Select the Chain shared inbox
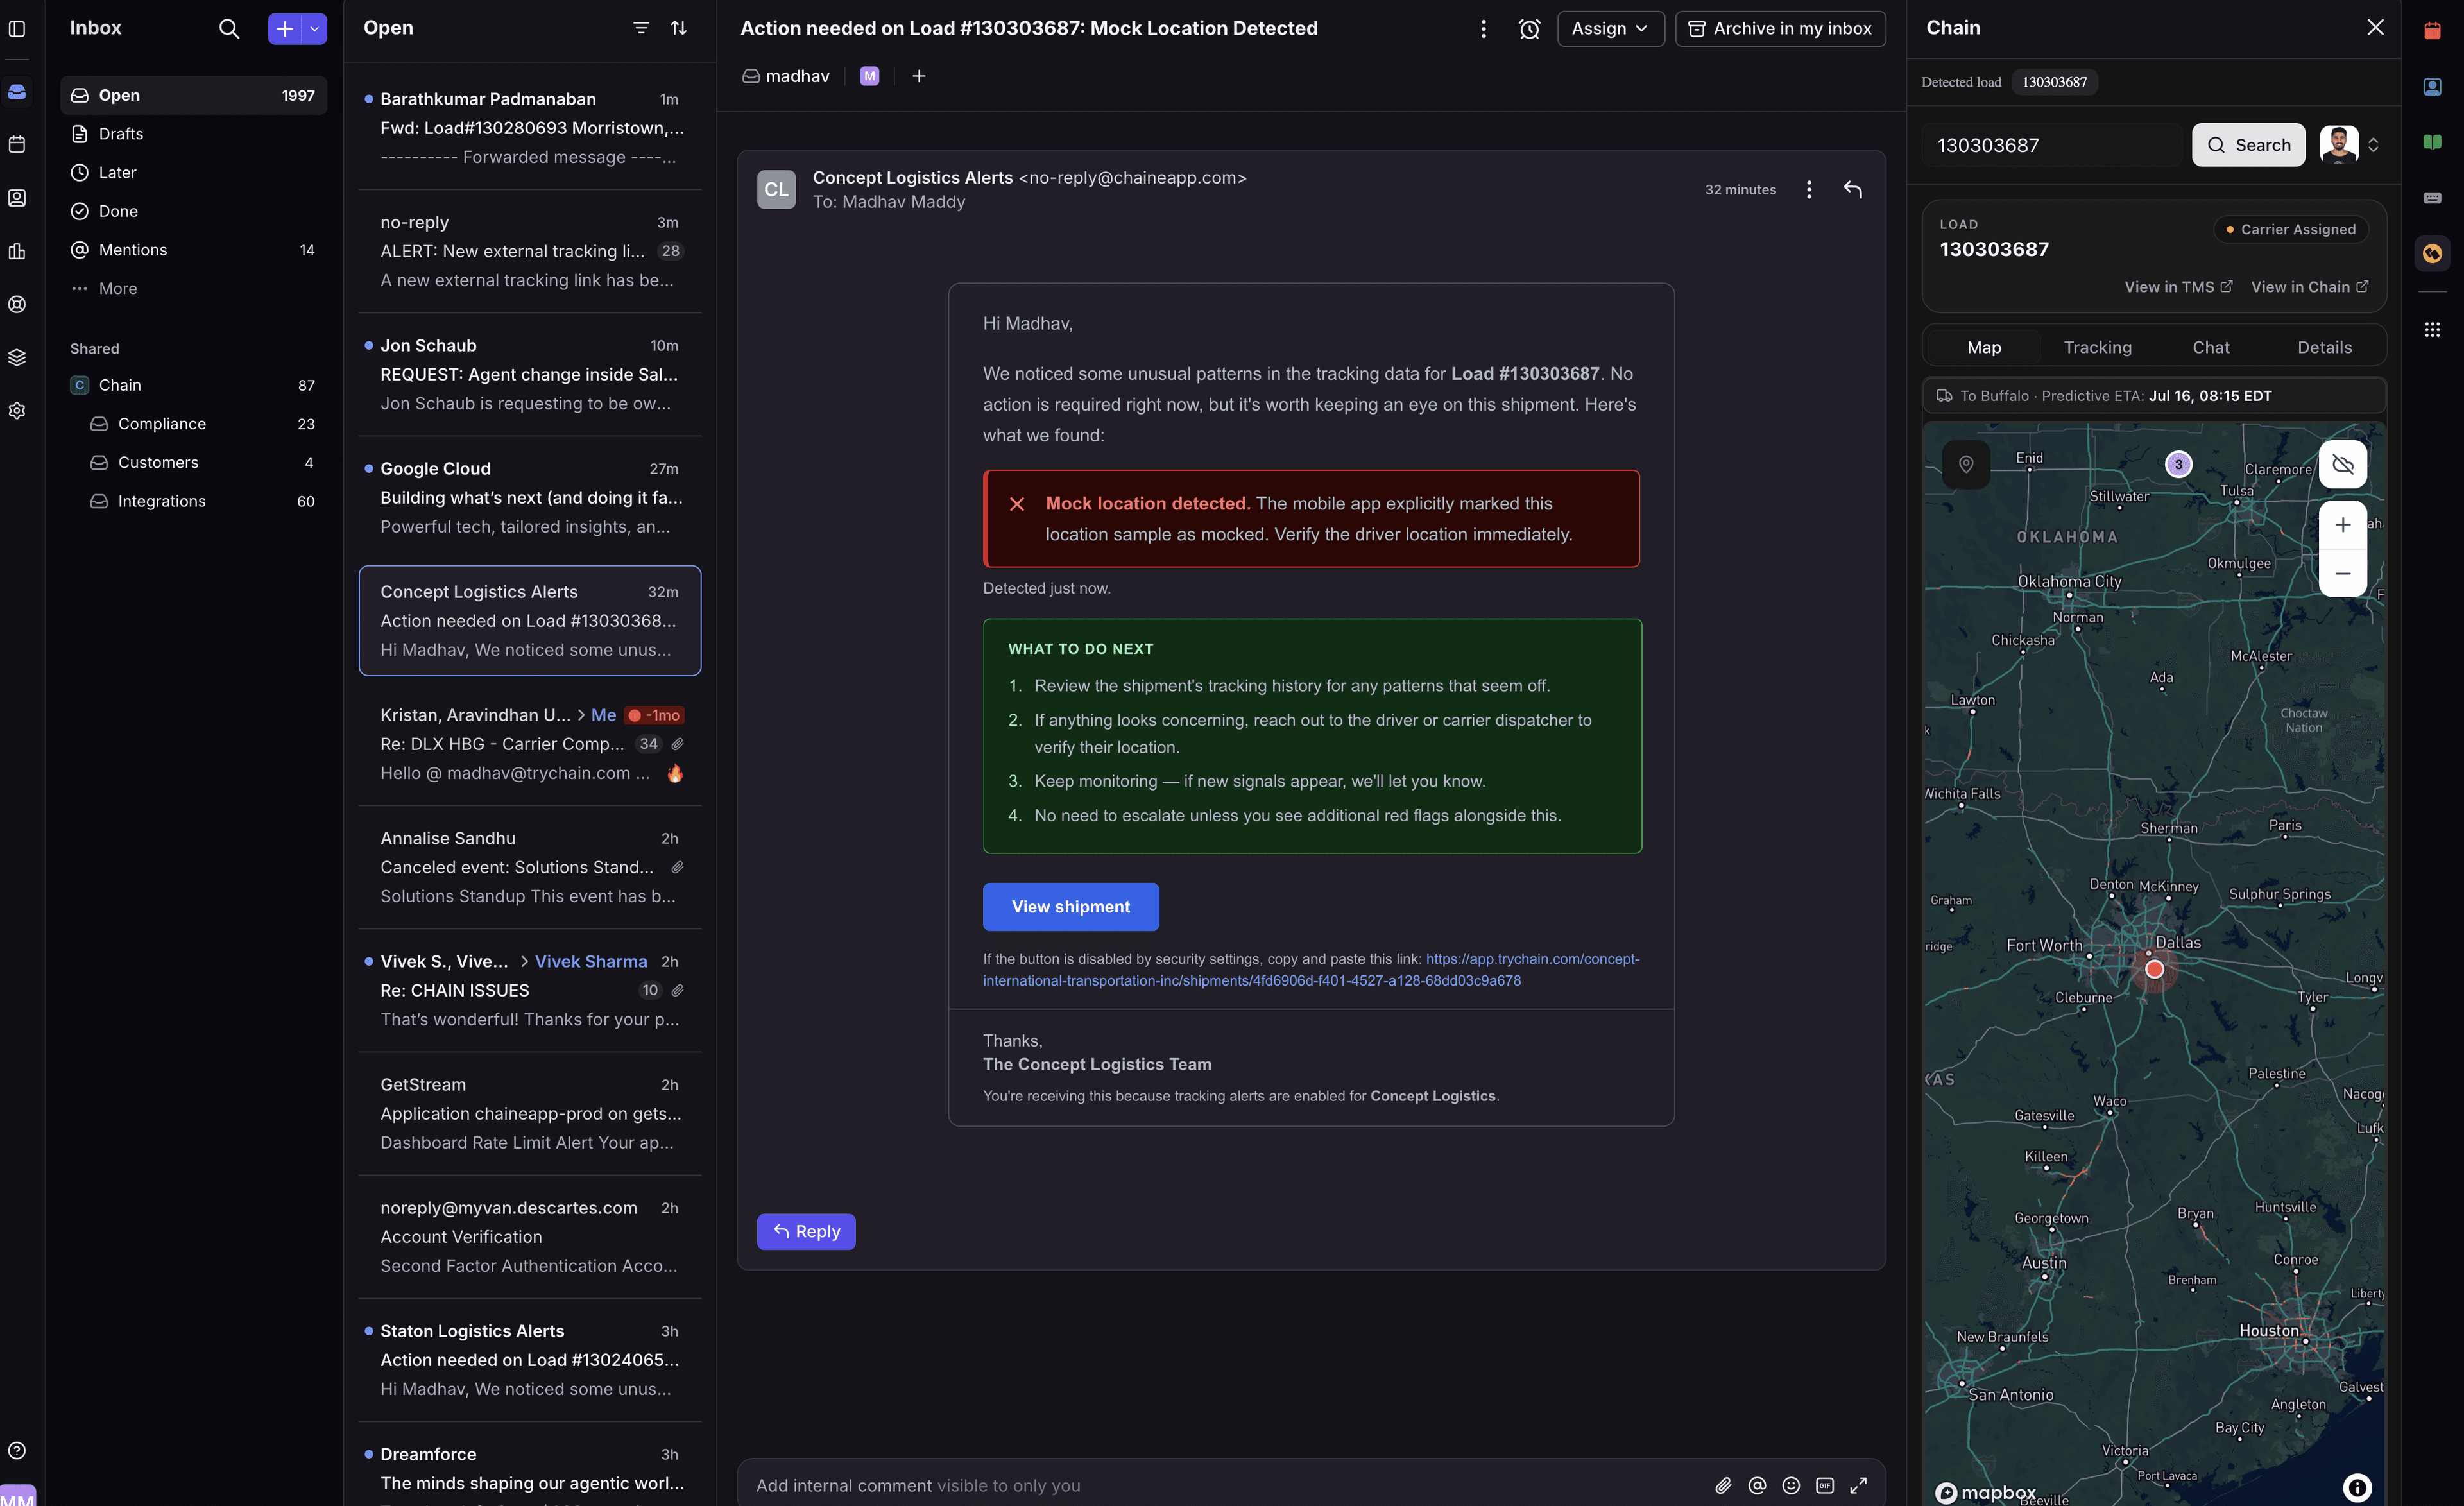The height and width of the screenshot is (1506, 2464). pyautogui.click(x=194, y=385)
